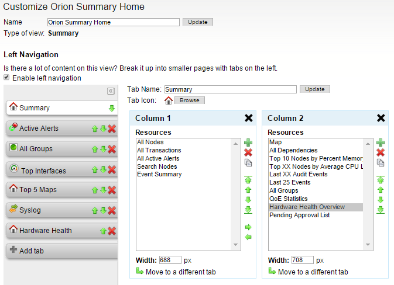
Task: Add a resource to Column 2
Action: pos(381,142)
